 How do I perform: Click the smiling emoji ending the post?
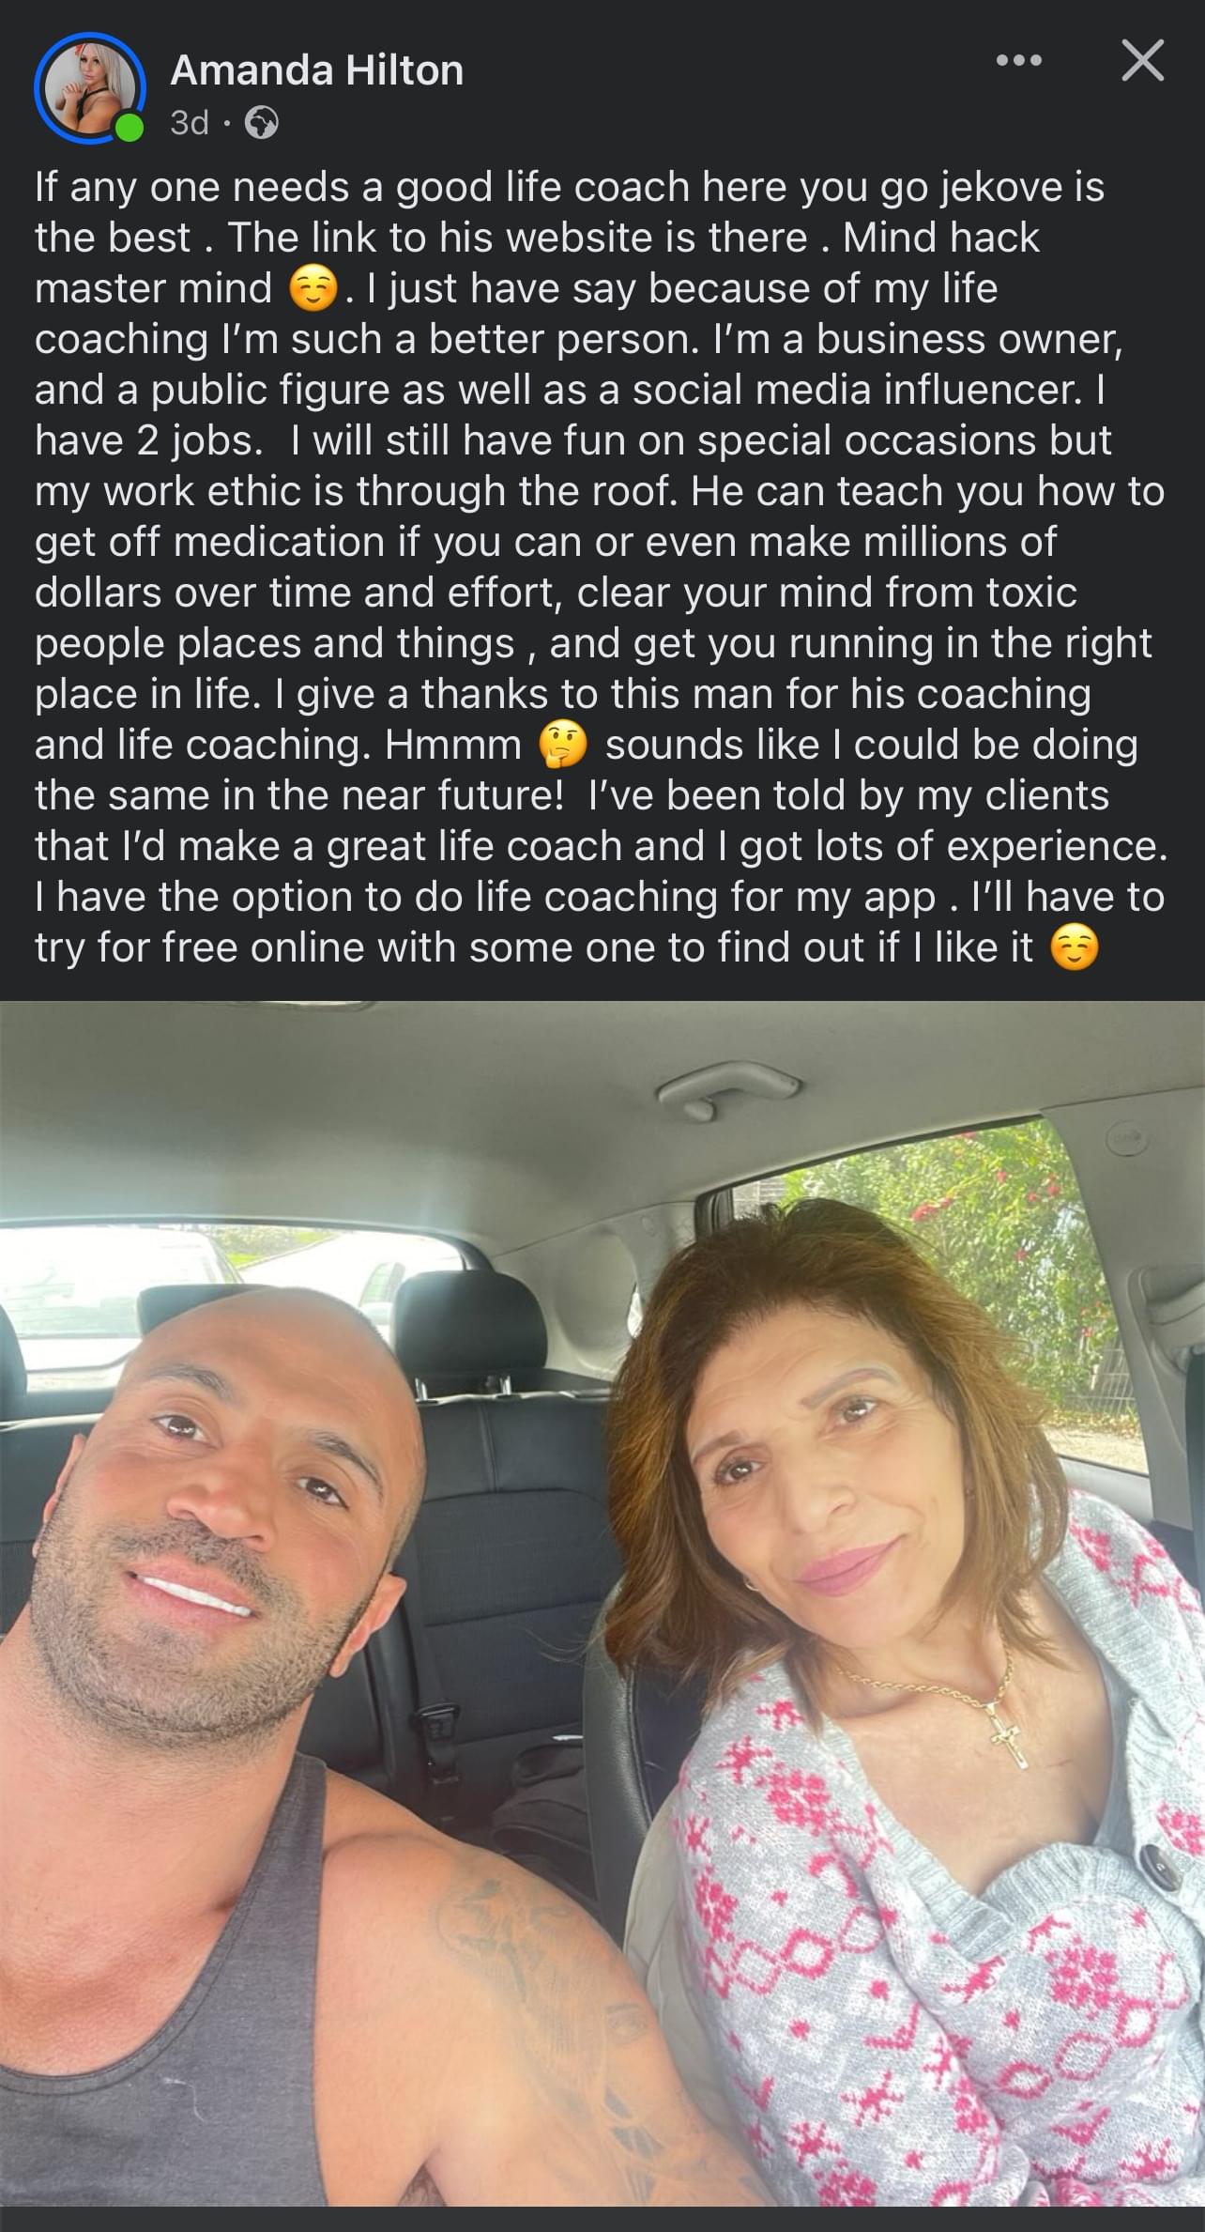click(1074, 948)
